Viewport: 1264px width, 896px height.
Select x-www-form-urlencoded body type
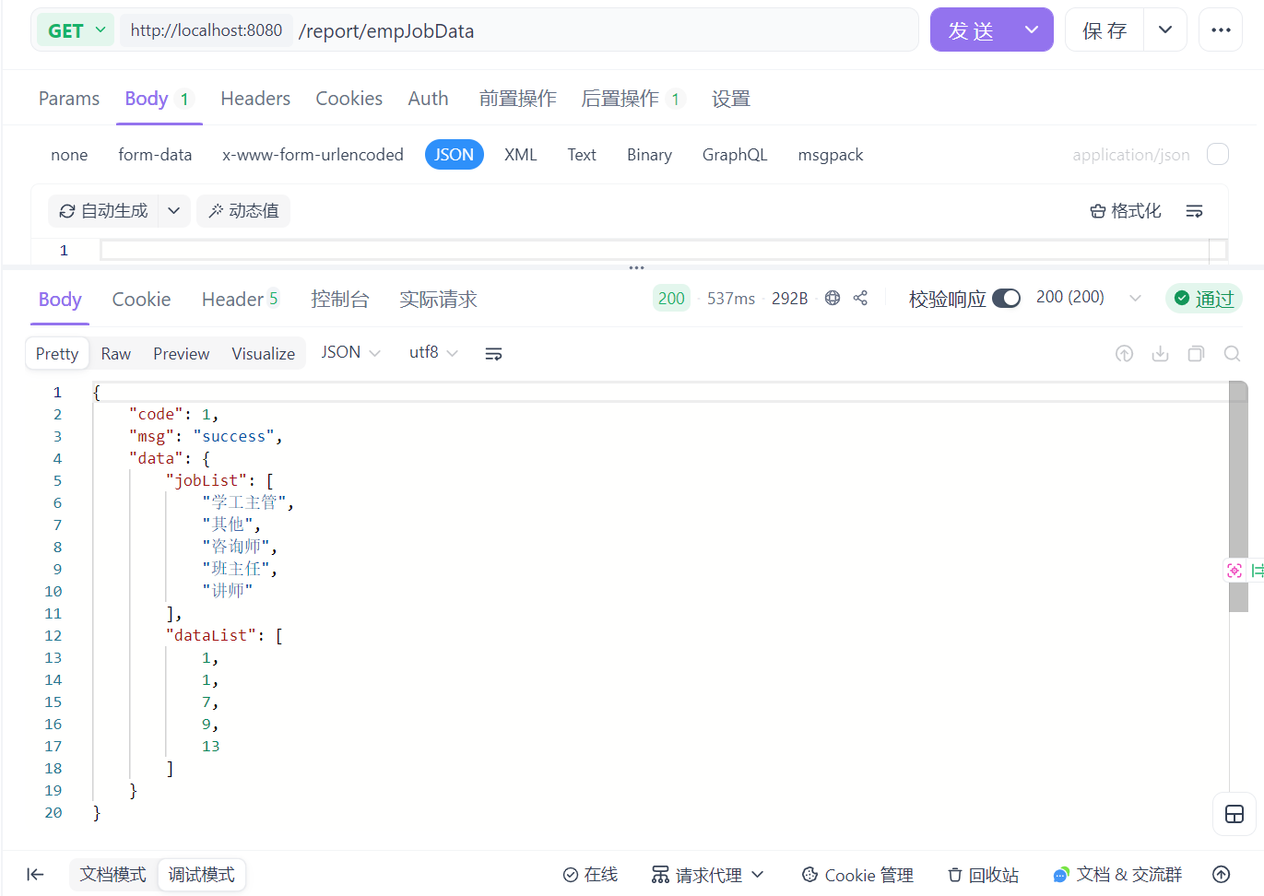(313, 155)
